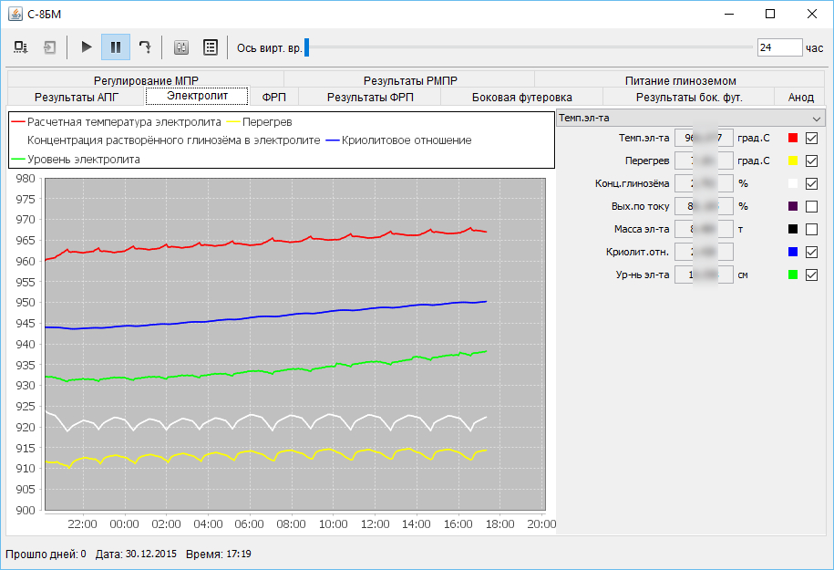The width and height of the screenshot is (834, 570).
Task: Pause the simulation with the pause icon
Action: pyautogui.click(x=116, y=47)
